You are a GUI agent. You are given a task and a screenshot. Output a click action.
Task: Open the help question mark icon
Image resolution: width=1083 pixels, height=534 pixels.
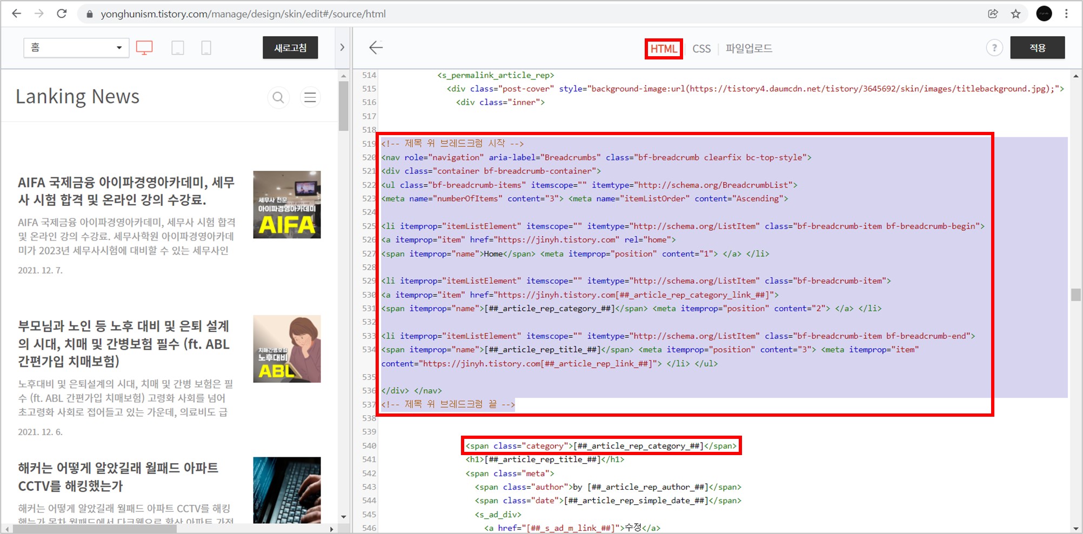click(994, 48)
